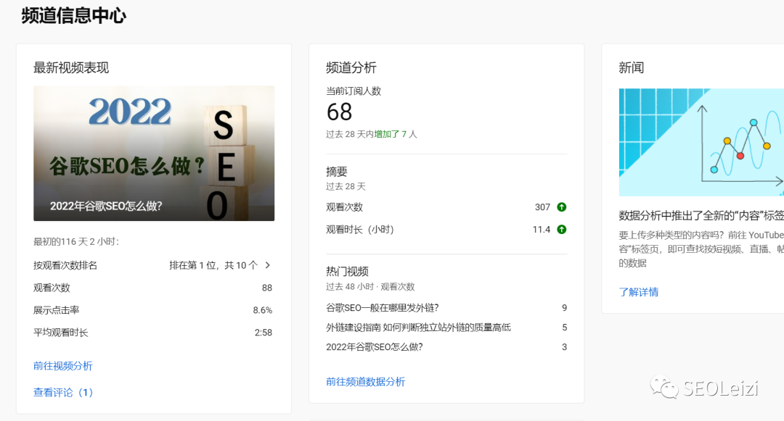Click the news chart illustration image

click(701, 142)
